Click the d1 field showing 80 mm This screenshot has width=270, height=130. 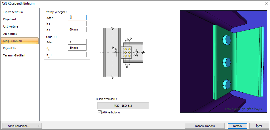click(x=77, y=48)
